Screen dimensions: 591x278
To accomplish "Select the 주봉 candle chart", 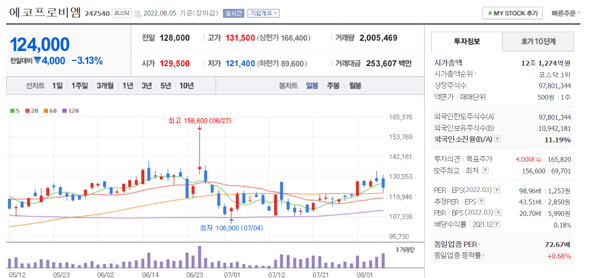I will 333,86.
